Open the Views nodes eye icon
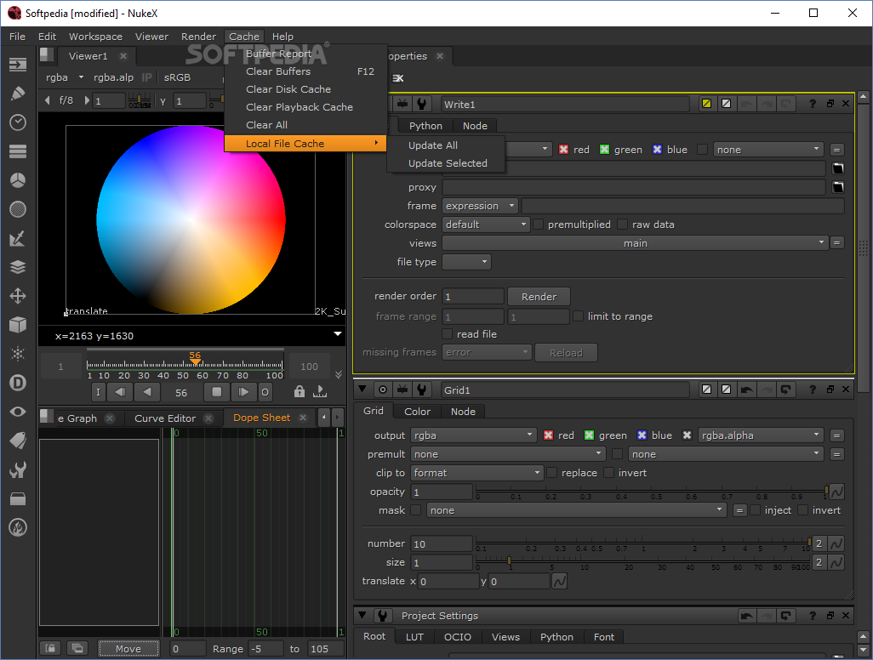 (x=18, y=412)
